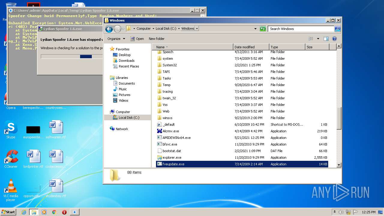
Task: Click the Start button
Action: 8,212
